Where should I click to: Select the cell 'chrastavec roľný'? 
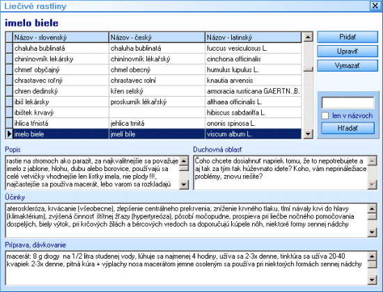tap(61, 81)
